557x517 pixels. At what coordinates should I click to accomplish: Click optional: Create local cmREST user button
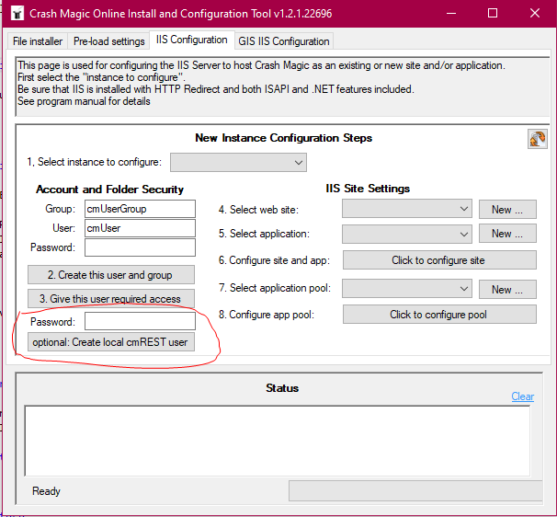[111, 341]
